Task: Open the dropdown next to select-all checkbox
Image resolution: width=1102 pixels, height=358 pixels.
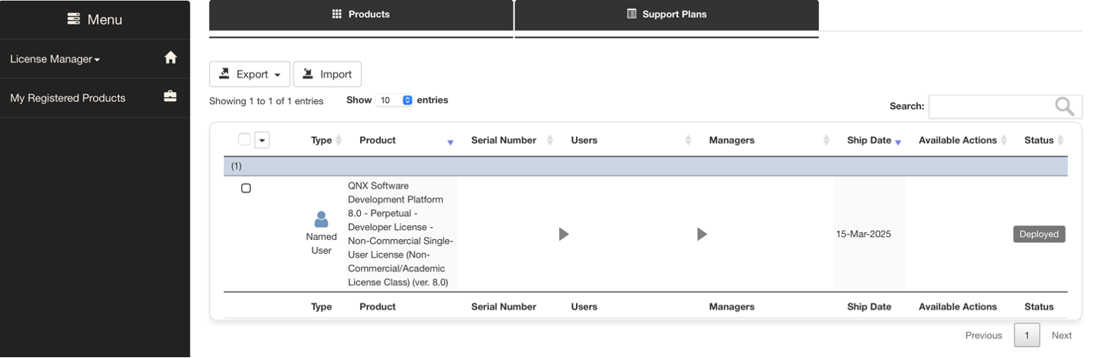Action: click(x=262, y=140)
